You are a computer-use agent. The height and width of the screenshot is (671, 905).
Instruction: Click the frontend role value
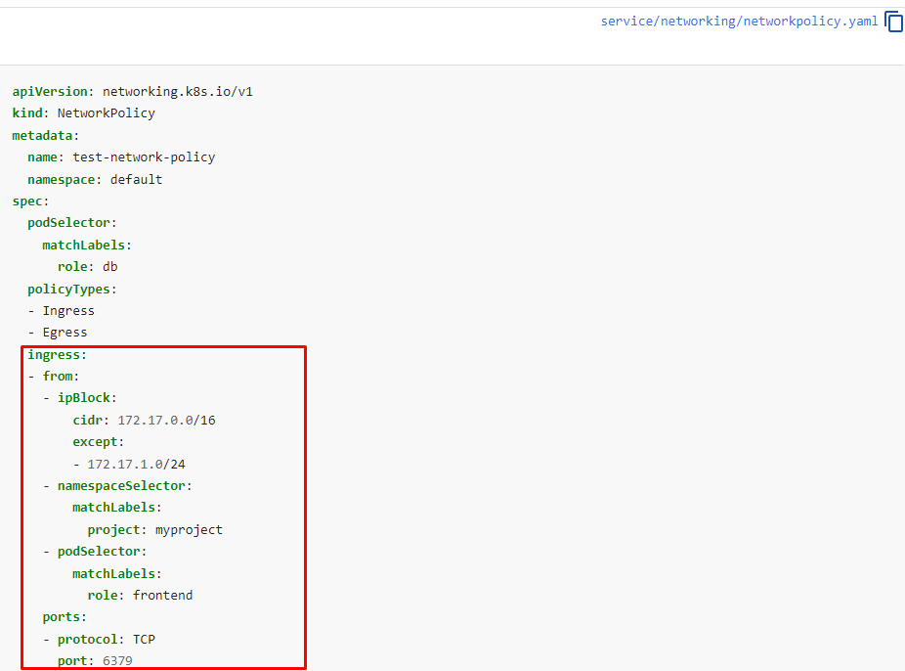click(162, 596)
